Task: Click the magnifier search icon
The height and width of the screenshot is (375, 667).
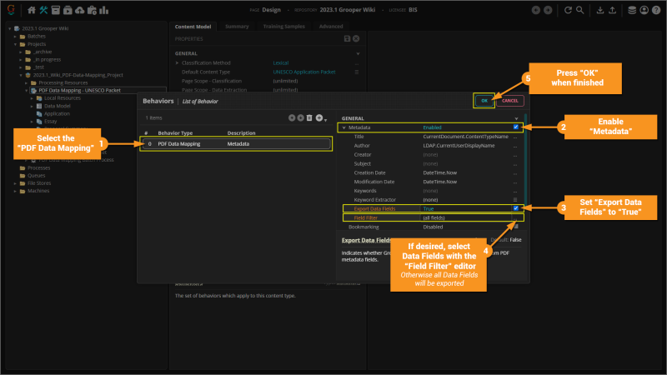Action: click(579, 10)
